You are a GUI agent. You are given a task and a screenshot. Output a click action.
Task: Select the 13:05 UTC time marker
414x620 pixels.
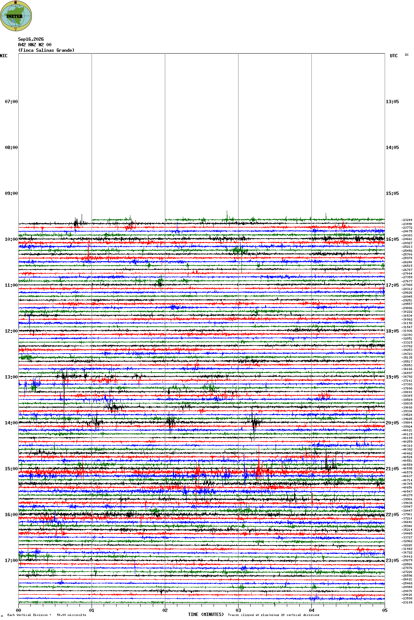point(392,102)
